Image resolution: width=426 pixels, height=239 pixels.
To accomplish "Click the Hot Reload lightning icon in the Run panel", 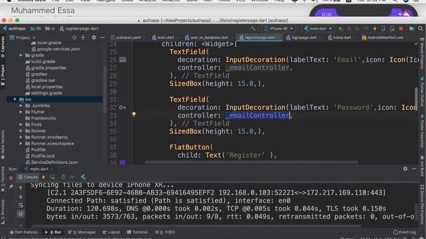I will click(43, 177).
